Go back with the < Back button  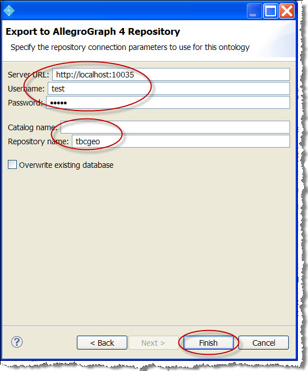coord(102,342)
